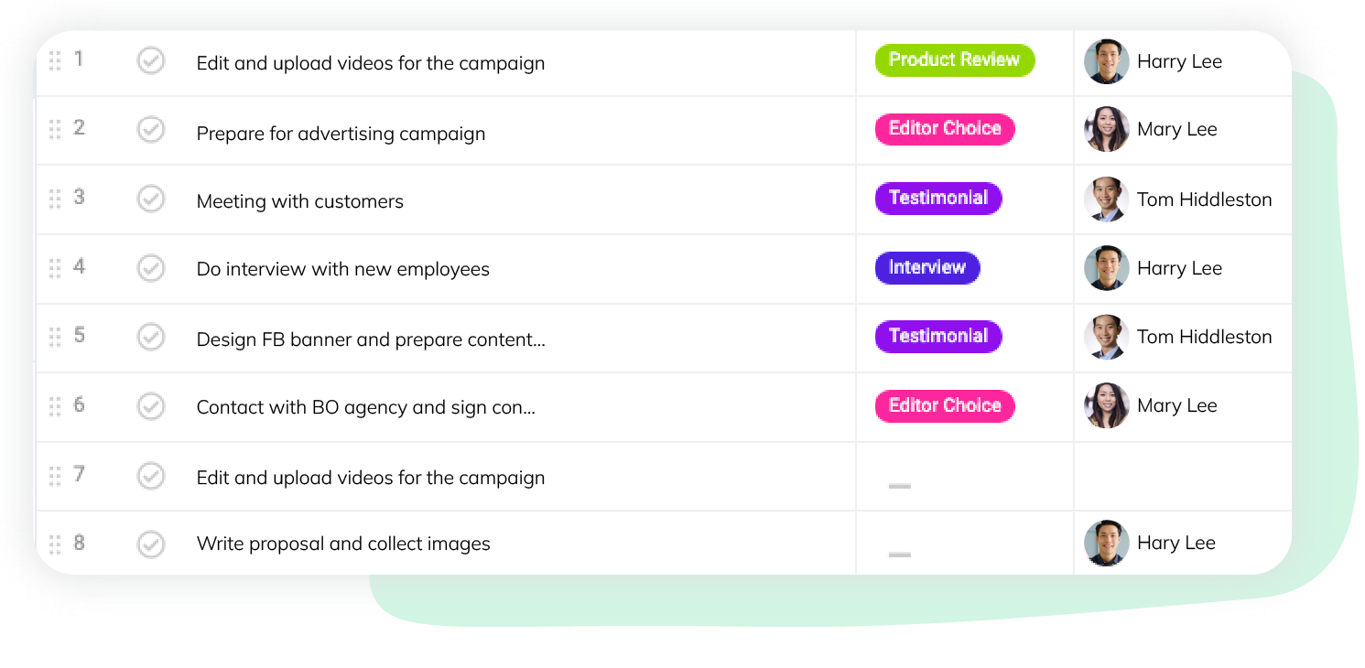Click the drag handle for row 4
The image size is (1365, 668).
(x=55, y=268)
